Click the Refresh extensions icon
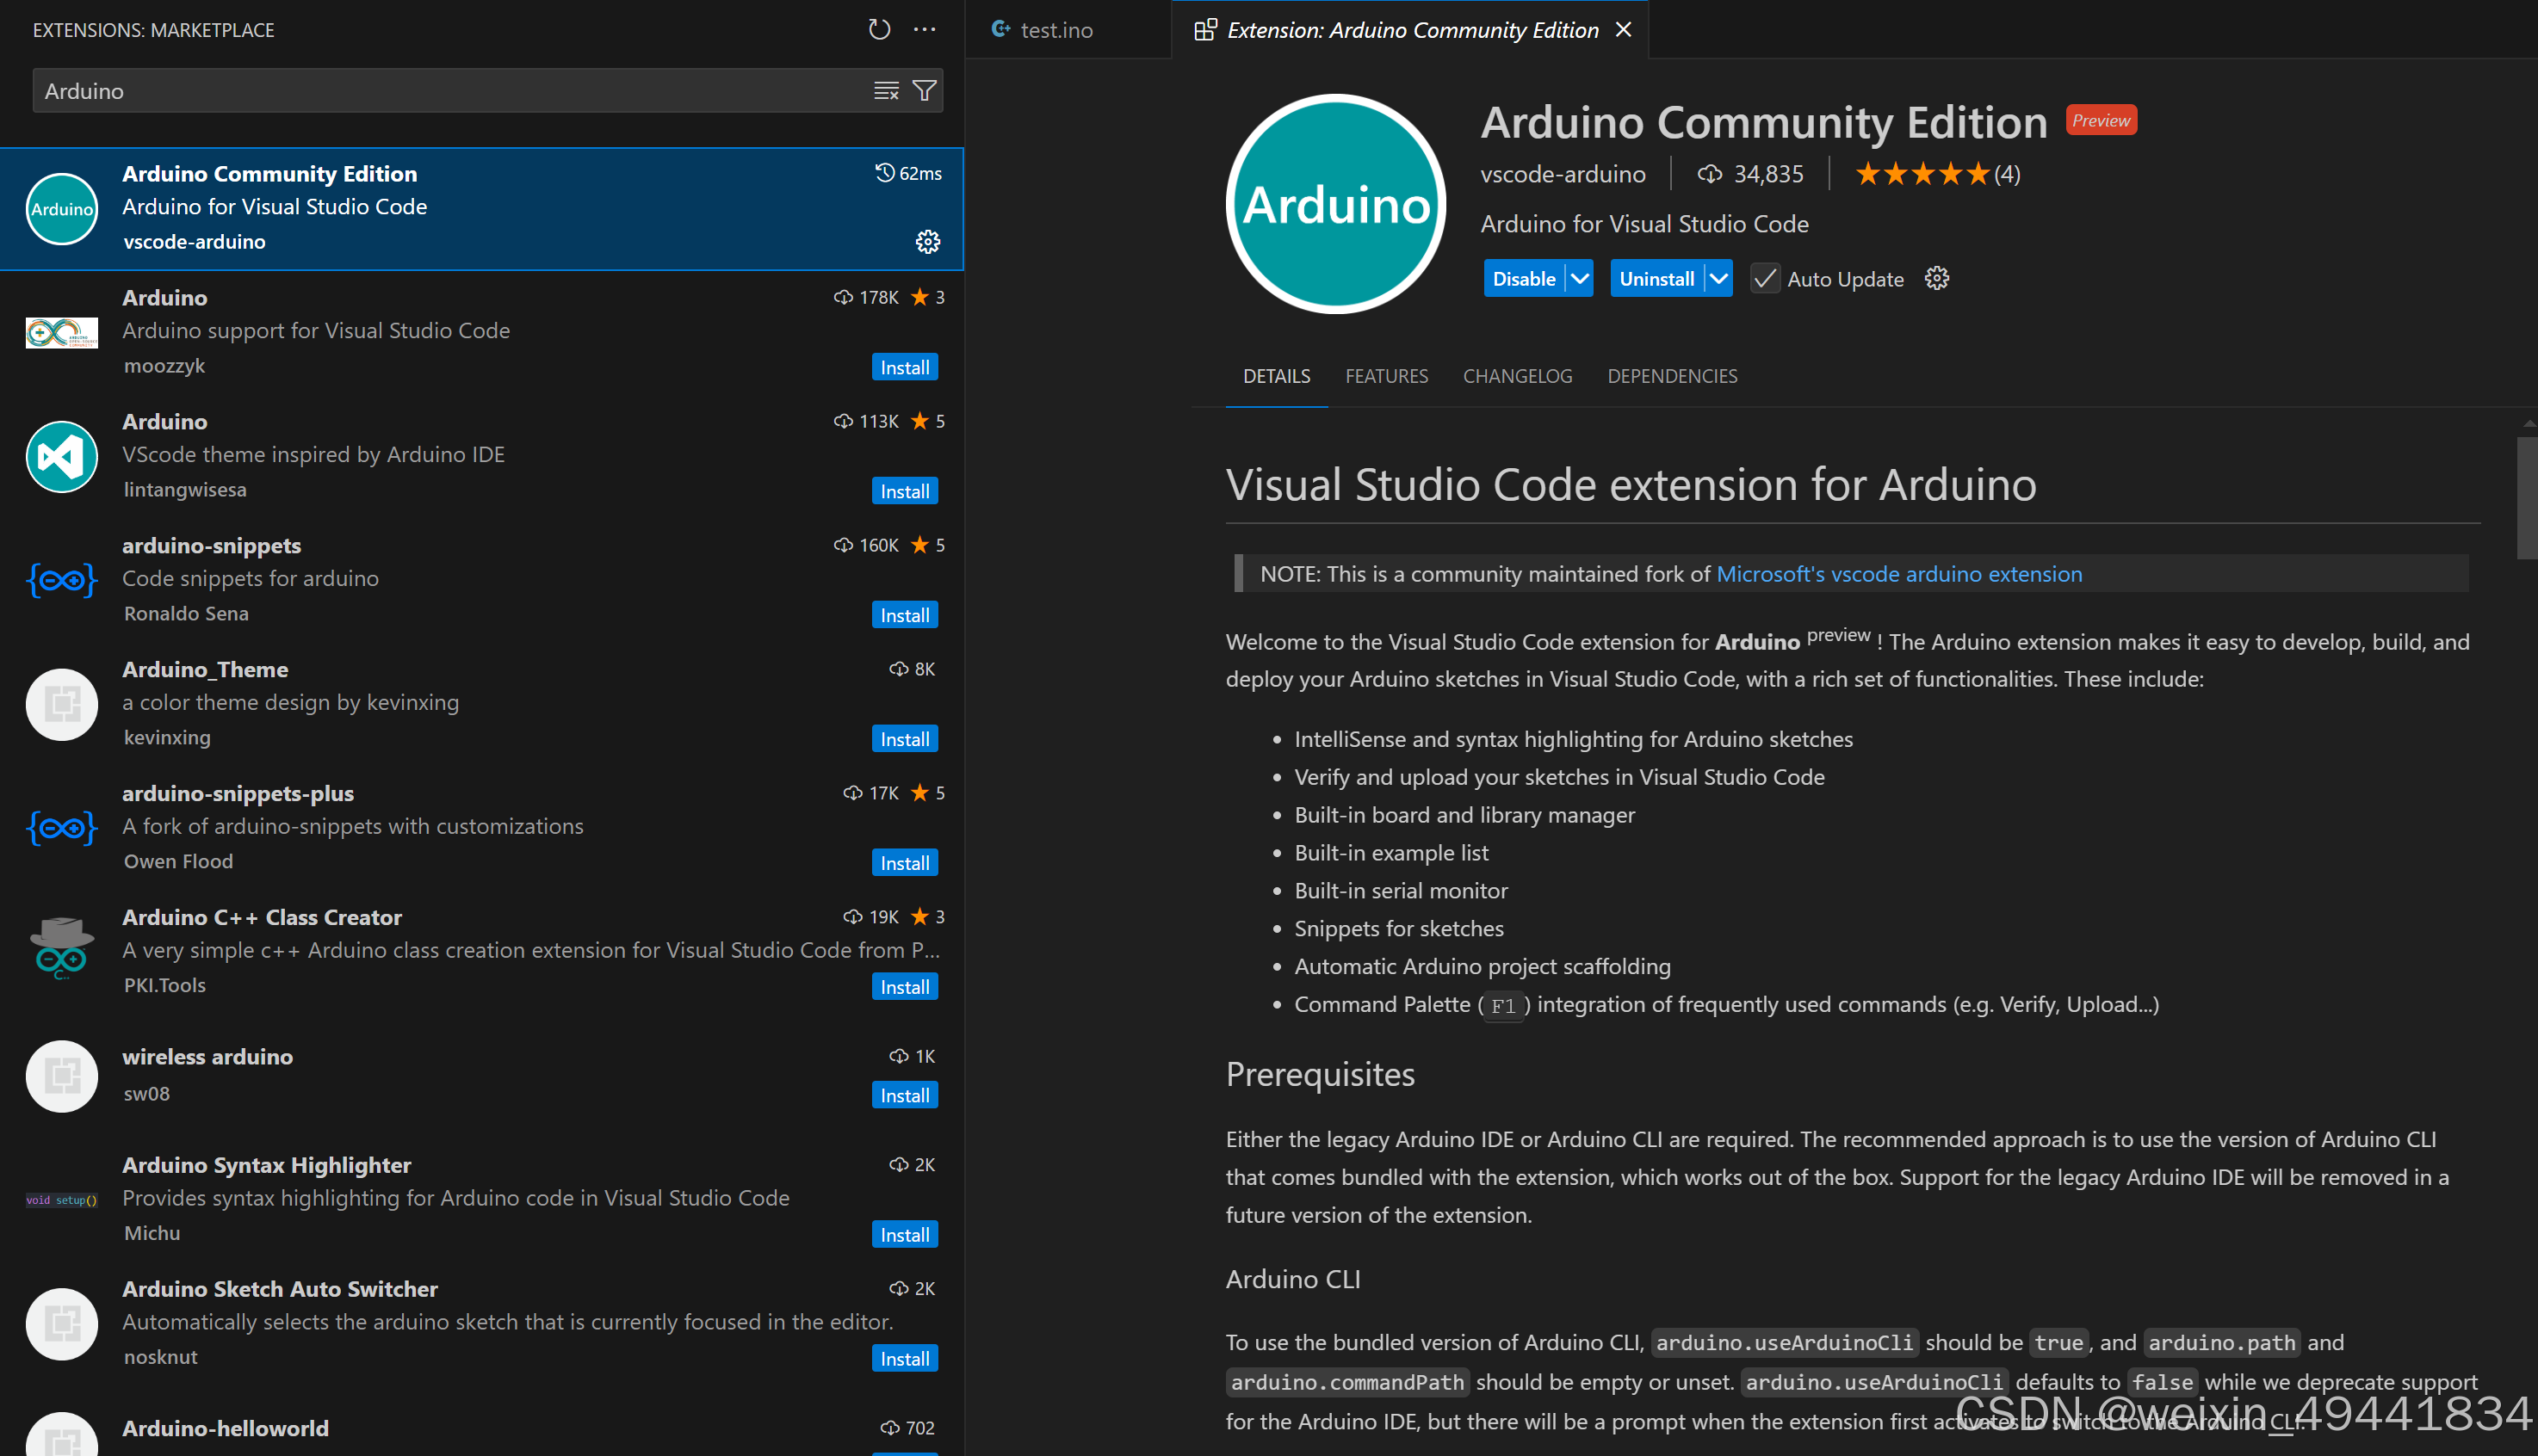The image size is (2538, 1456). 878,30
